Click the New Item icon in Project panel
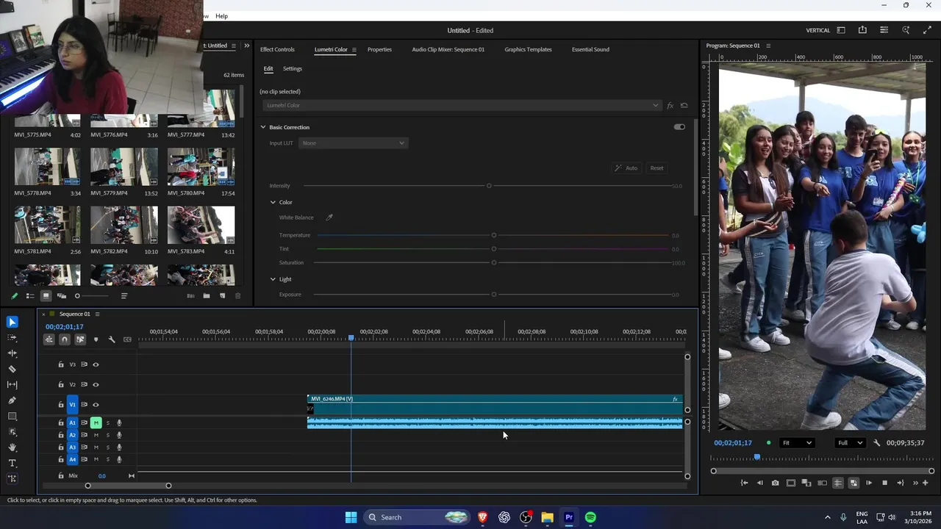This screenshot has width=941, height=529. point(222,296)
